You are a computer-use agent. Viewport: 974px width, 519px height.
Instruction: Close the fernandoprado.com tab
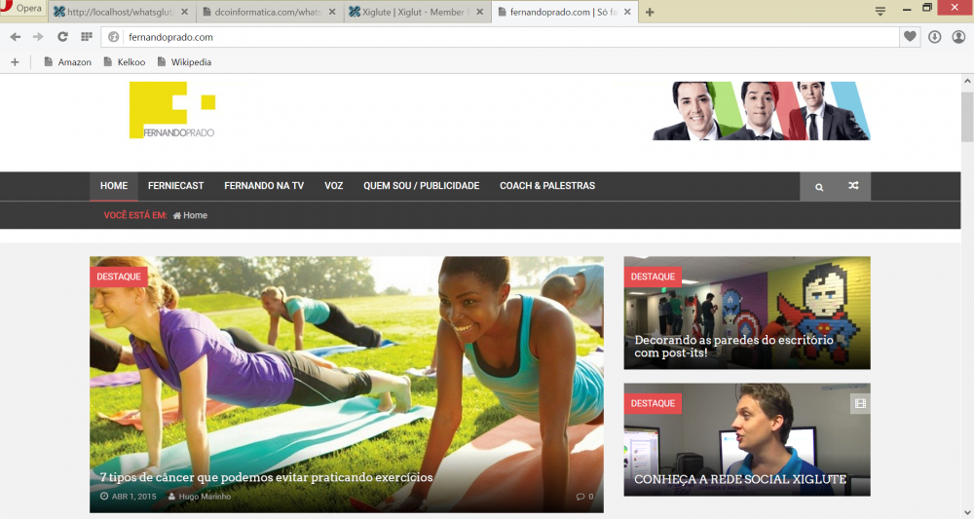point(627,13)
